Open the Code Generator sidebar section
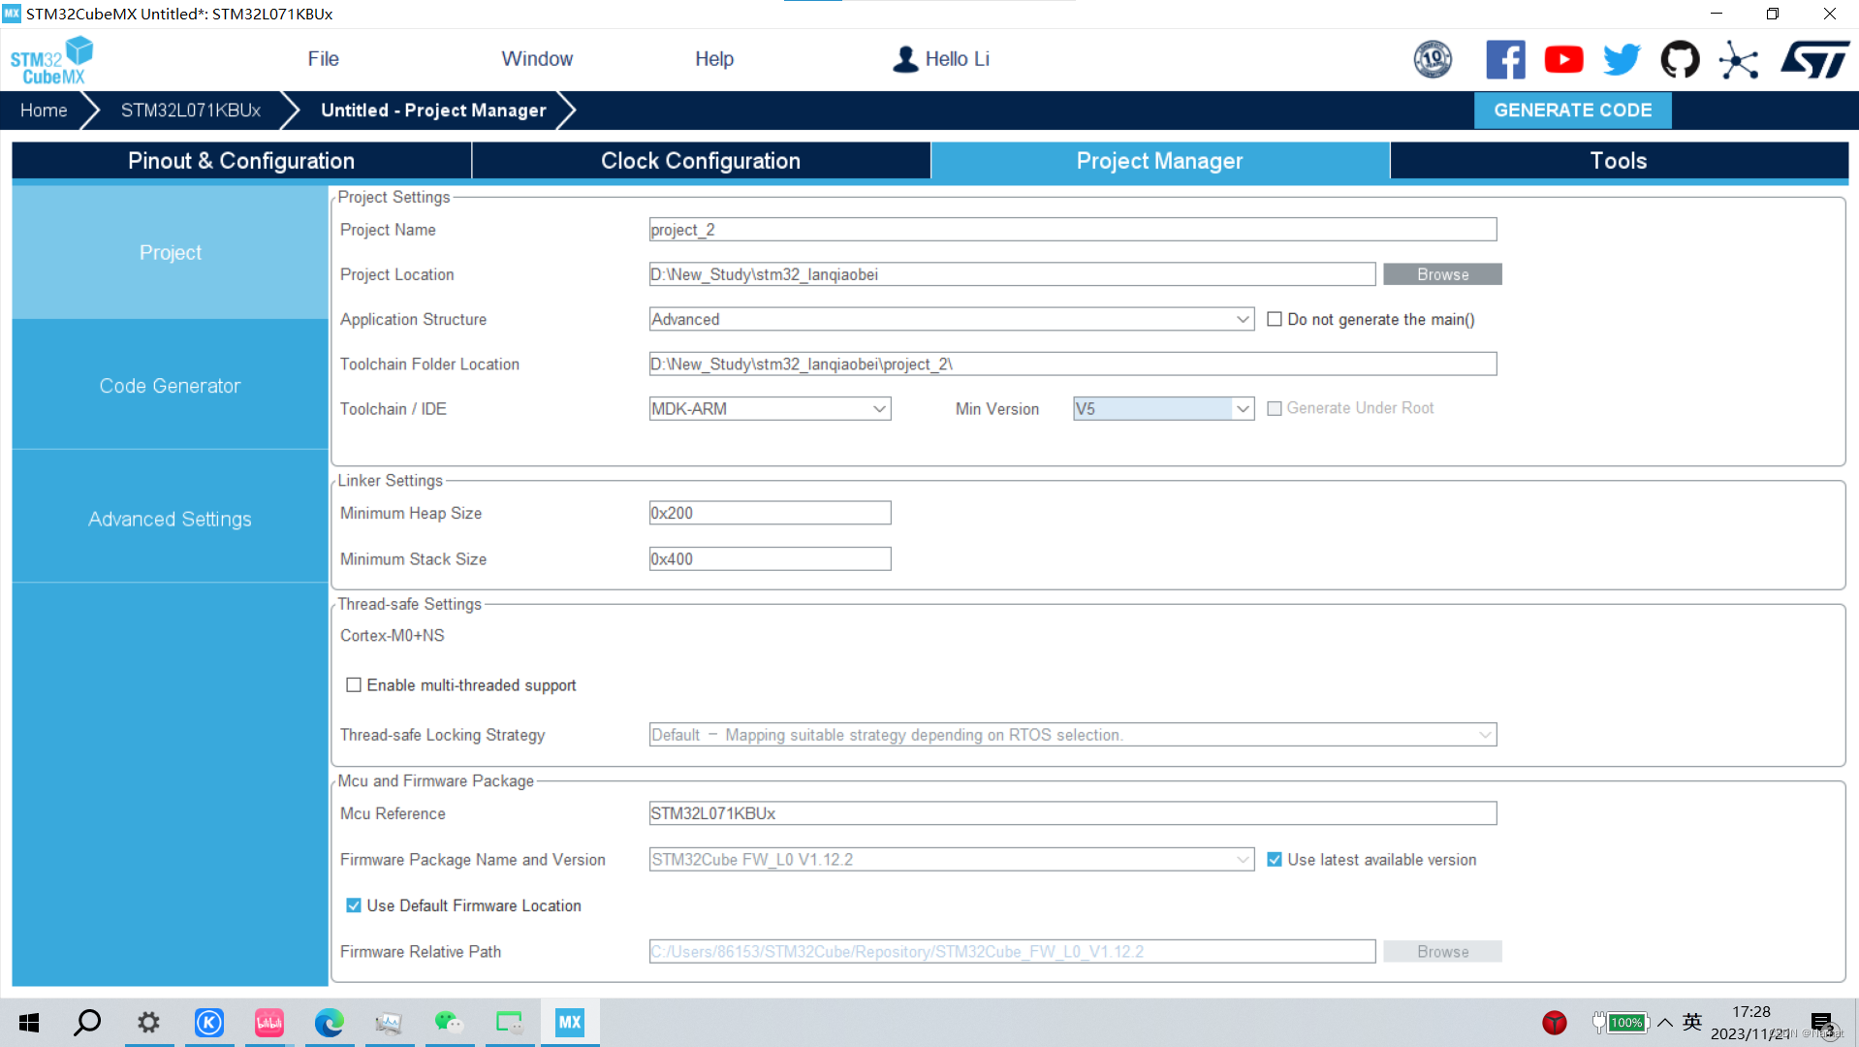Image resolution: width=1859 pixels, height=1047 pixels. [x=170, y=386]
